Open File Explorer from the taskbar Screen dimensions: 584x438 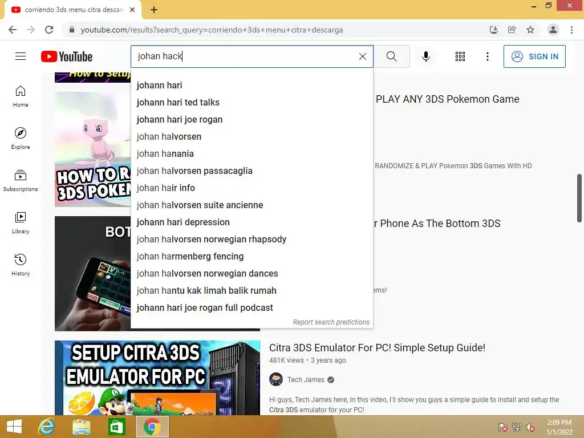click(x=81, y=427)
